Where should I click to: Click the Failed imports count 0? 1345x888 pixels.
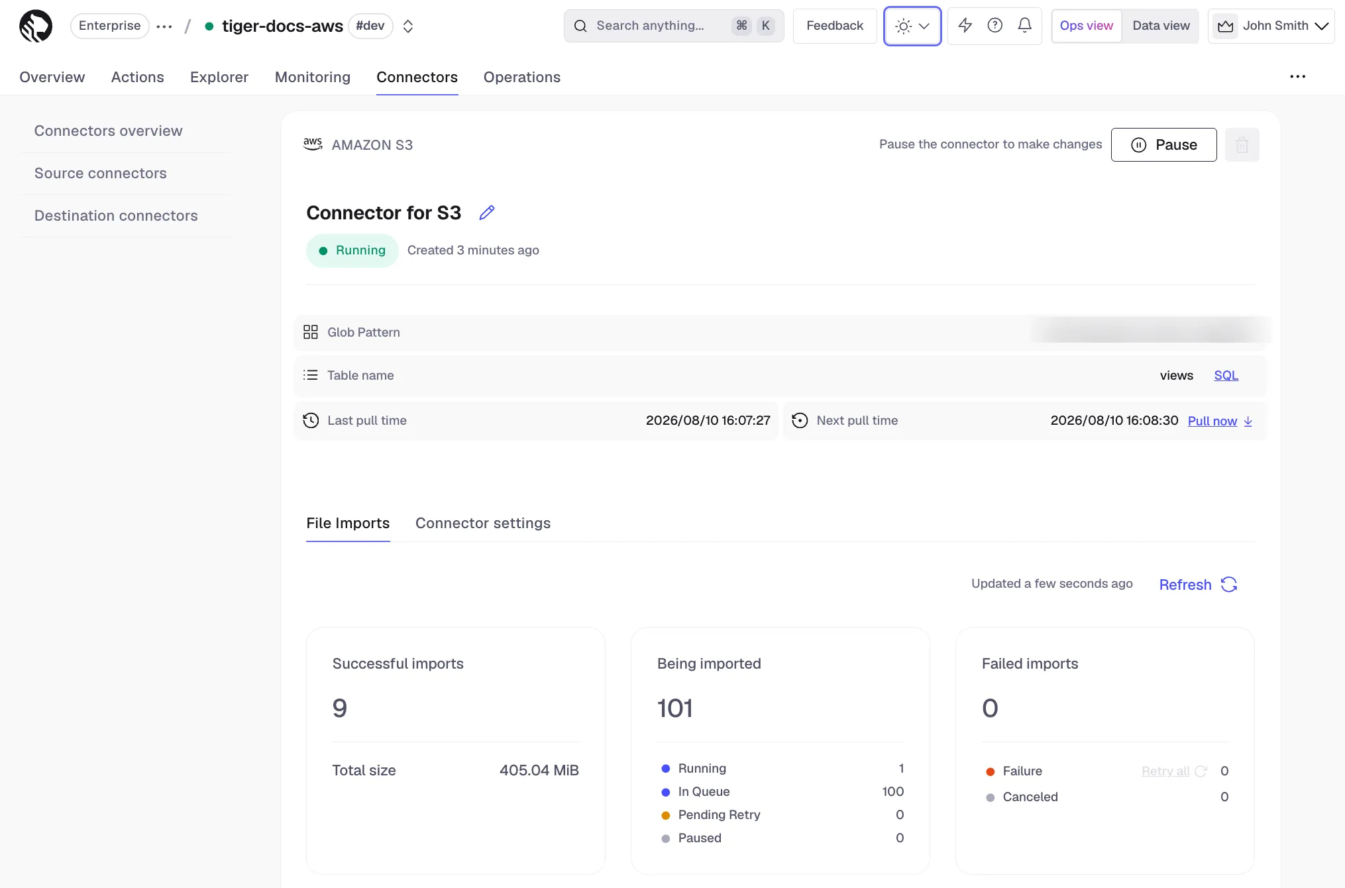[990, 708]
